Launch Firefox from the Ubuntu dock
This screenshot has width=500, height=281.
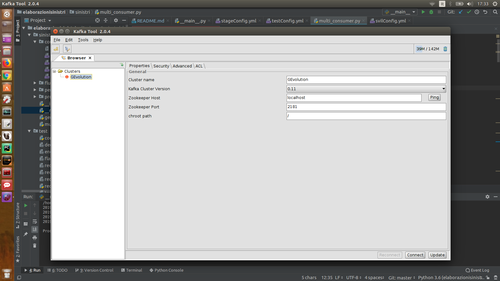coord(7,63)
